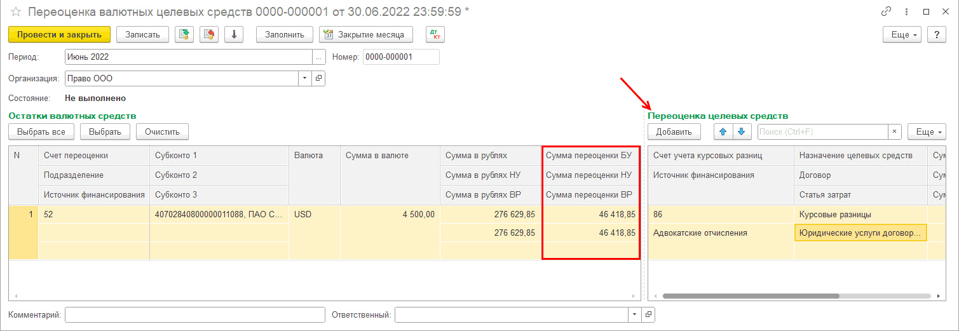Screen dimensions: 959x331
Task: Click Провести и закрыть button
Action: point(59,34)
